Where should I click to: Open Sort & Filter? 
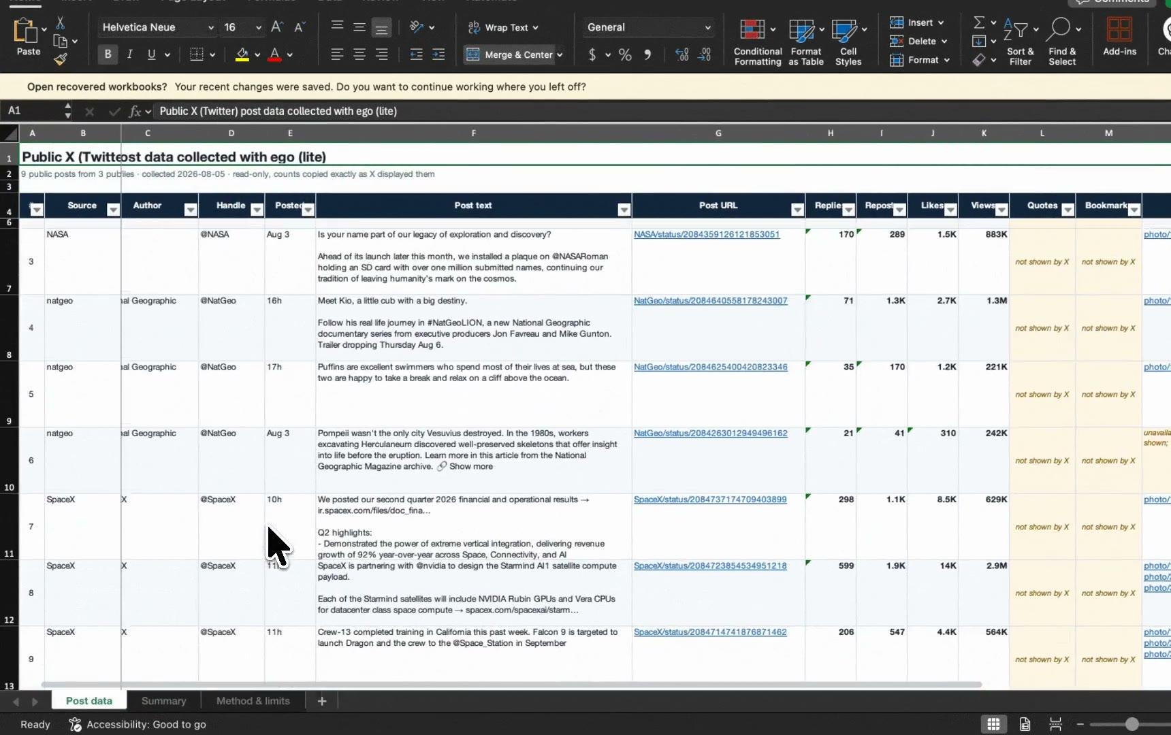pos(1020,42)
